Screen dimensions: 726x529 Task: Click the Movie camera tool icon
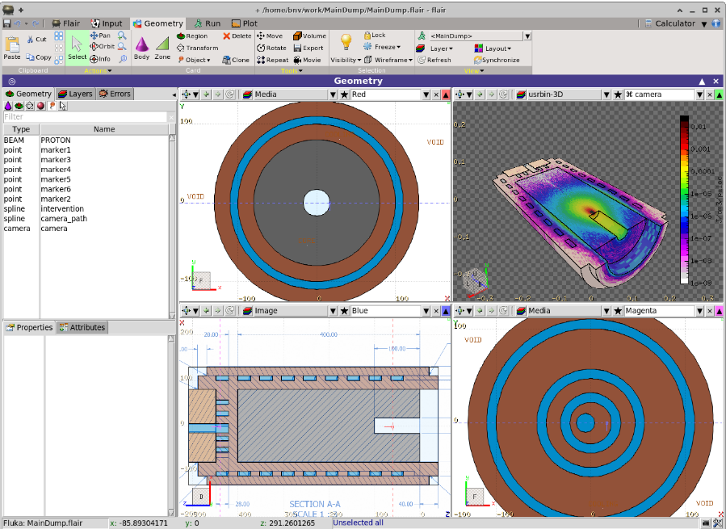click(297, 60)
